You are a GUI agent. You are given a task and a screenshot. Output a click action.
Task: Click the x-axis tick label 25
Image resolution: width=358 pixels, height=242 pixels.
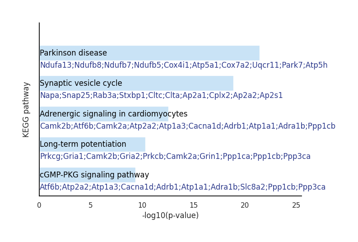click(x=296, y=205)
